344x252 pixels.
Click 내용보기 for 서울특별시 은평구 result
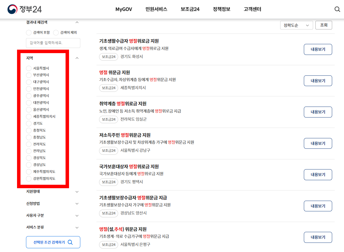318,237
